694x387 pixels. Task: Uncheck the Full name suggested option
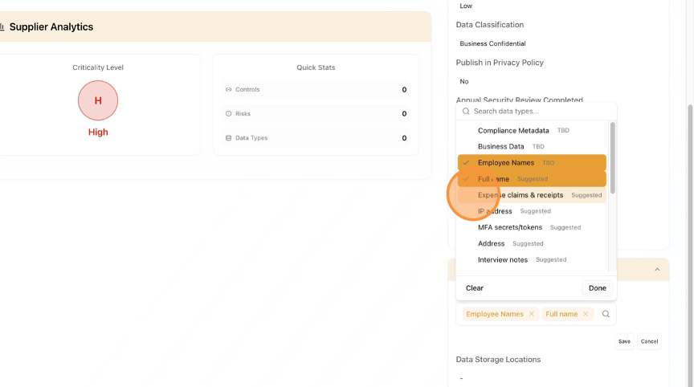(493, 179)
